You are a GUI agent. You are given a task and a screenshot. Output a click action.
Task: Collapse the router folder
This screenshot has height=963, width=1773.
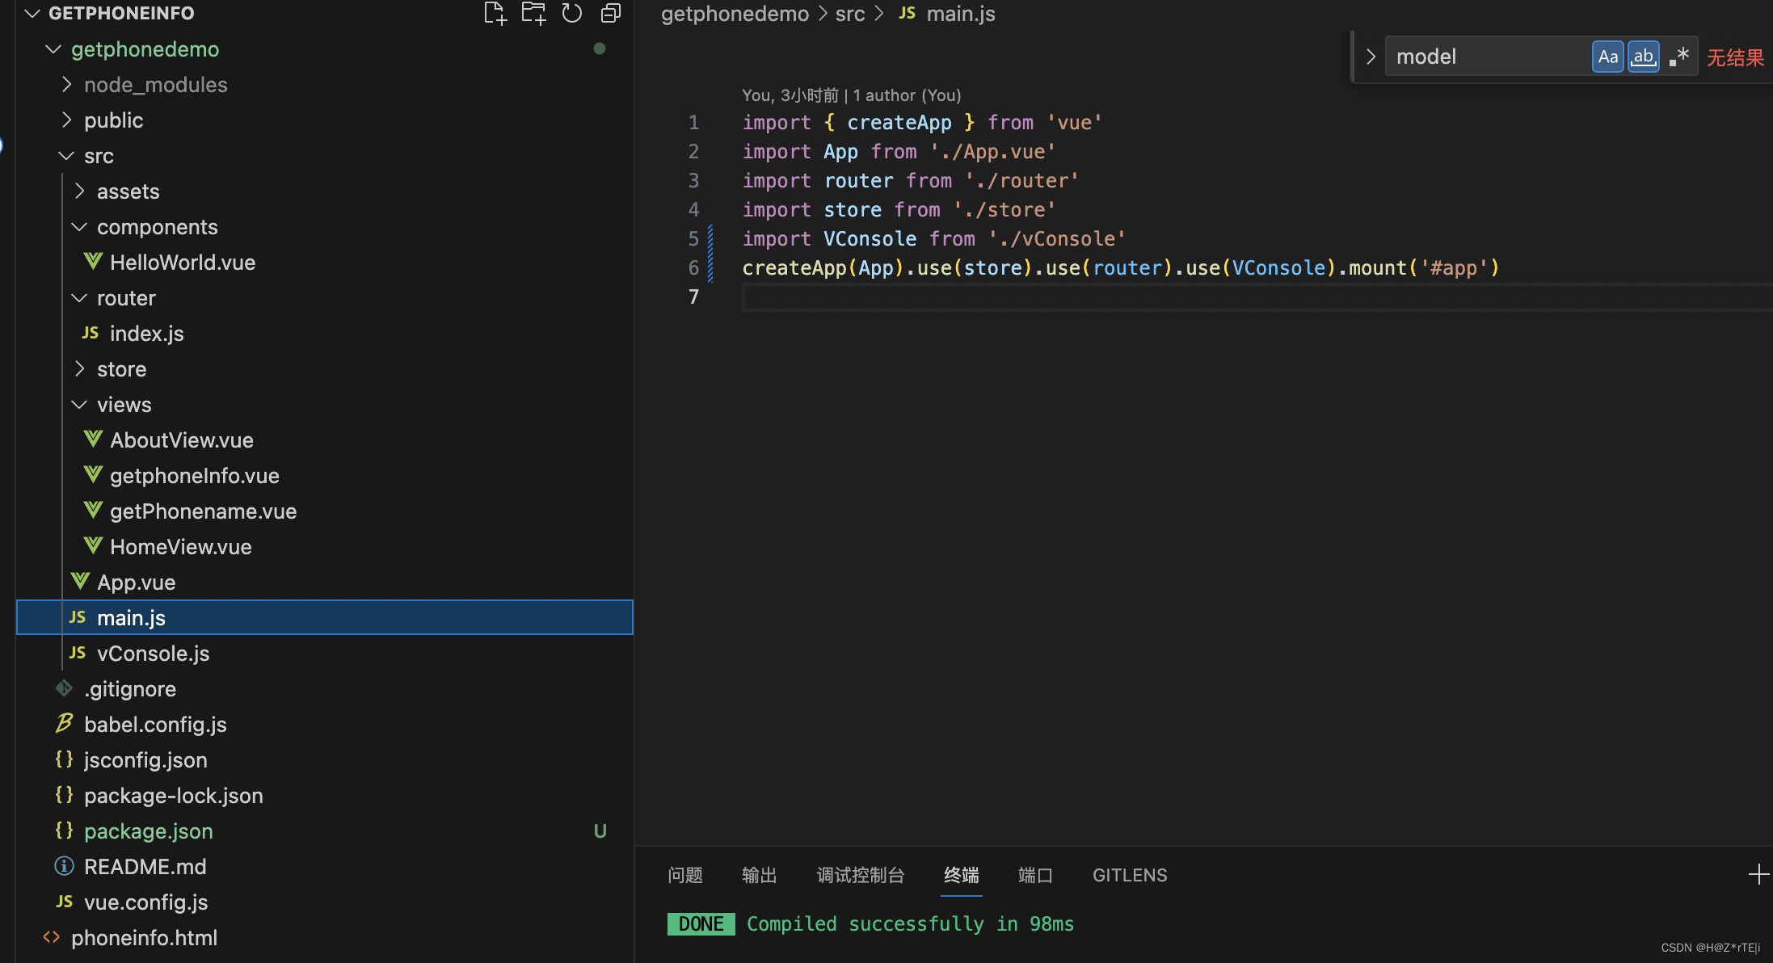pos(79,297)
